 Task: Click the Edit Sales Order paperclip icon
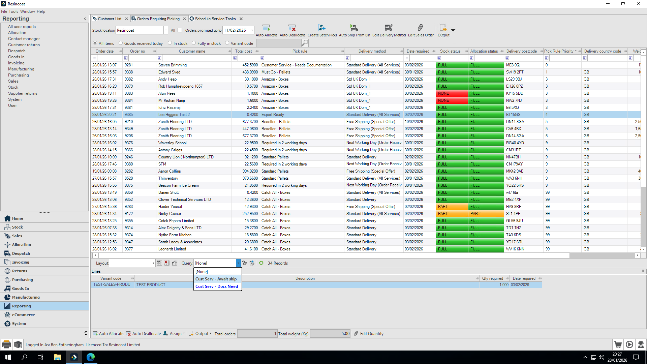point(421,28)
